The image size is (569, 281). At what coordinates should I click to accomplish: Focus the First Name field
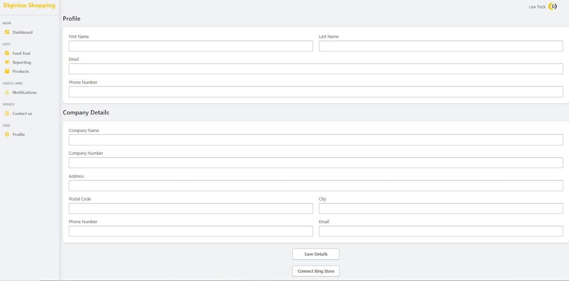pos(191,46)
